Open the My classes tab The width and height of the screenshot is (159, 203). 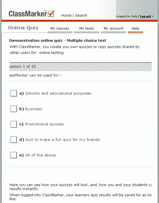pyautogui.click(x=60, y=29)
